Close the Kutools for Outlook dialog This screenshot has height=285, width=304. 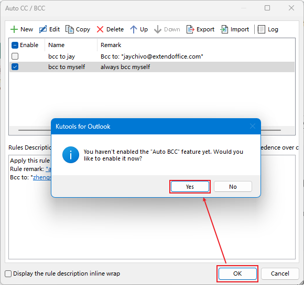click(x=253, y=127)
